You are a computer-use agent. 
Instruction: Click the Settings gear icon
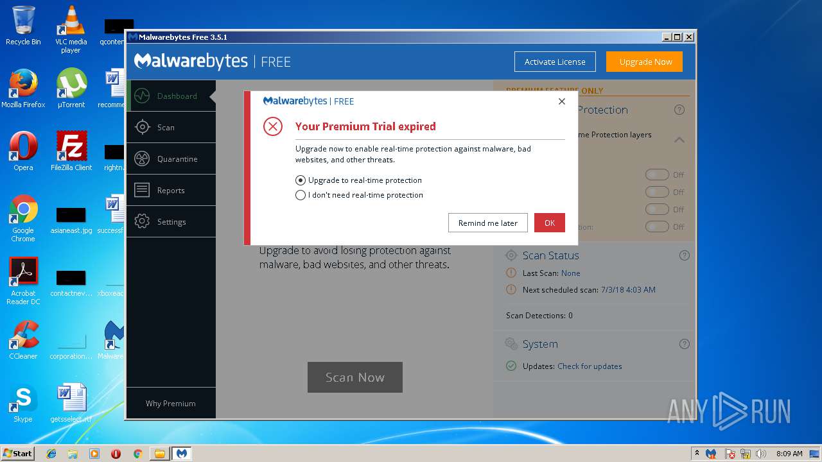click(x=142, y=221)
